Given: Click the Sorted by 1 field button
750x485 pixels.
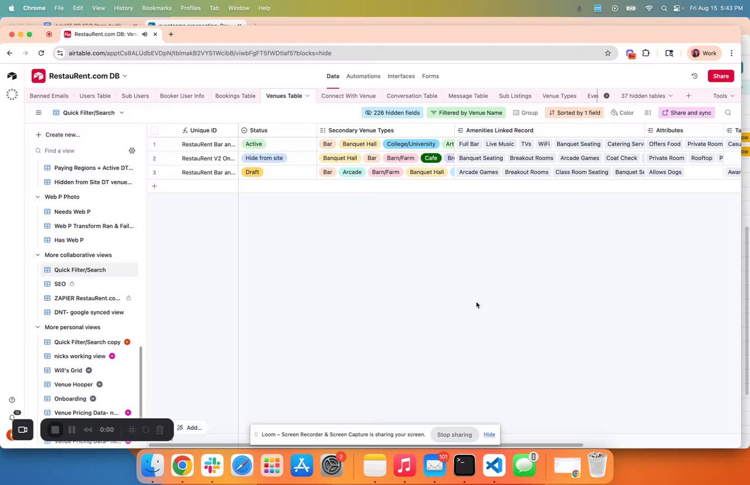Looking at the screenshot, I should [574, 112].
